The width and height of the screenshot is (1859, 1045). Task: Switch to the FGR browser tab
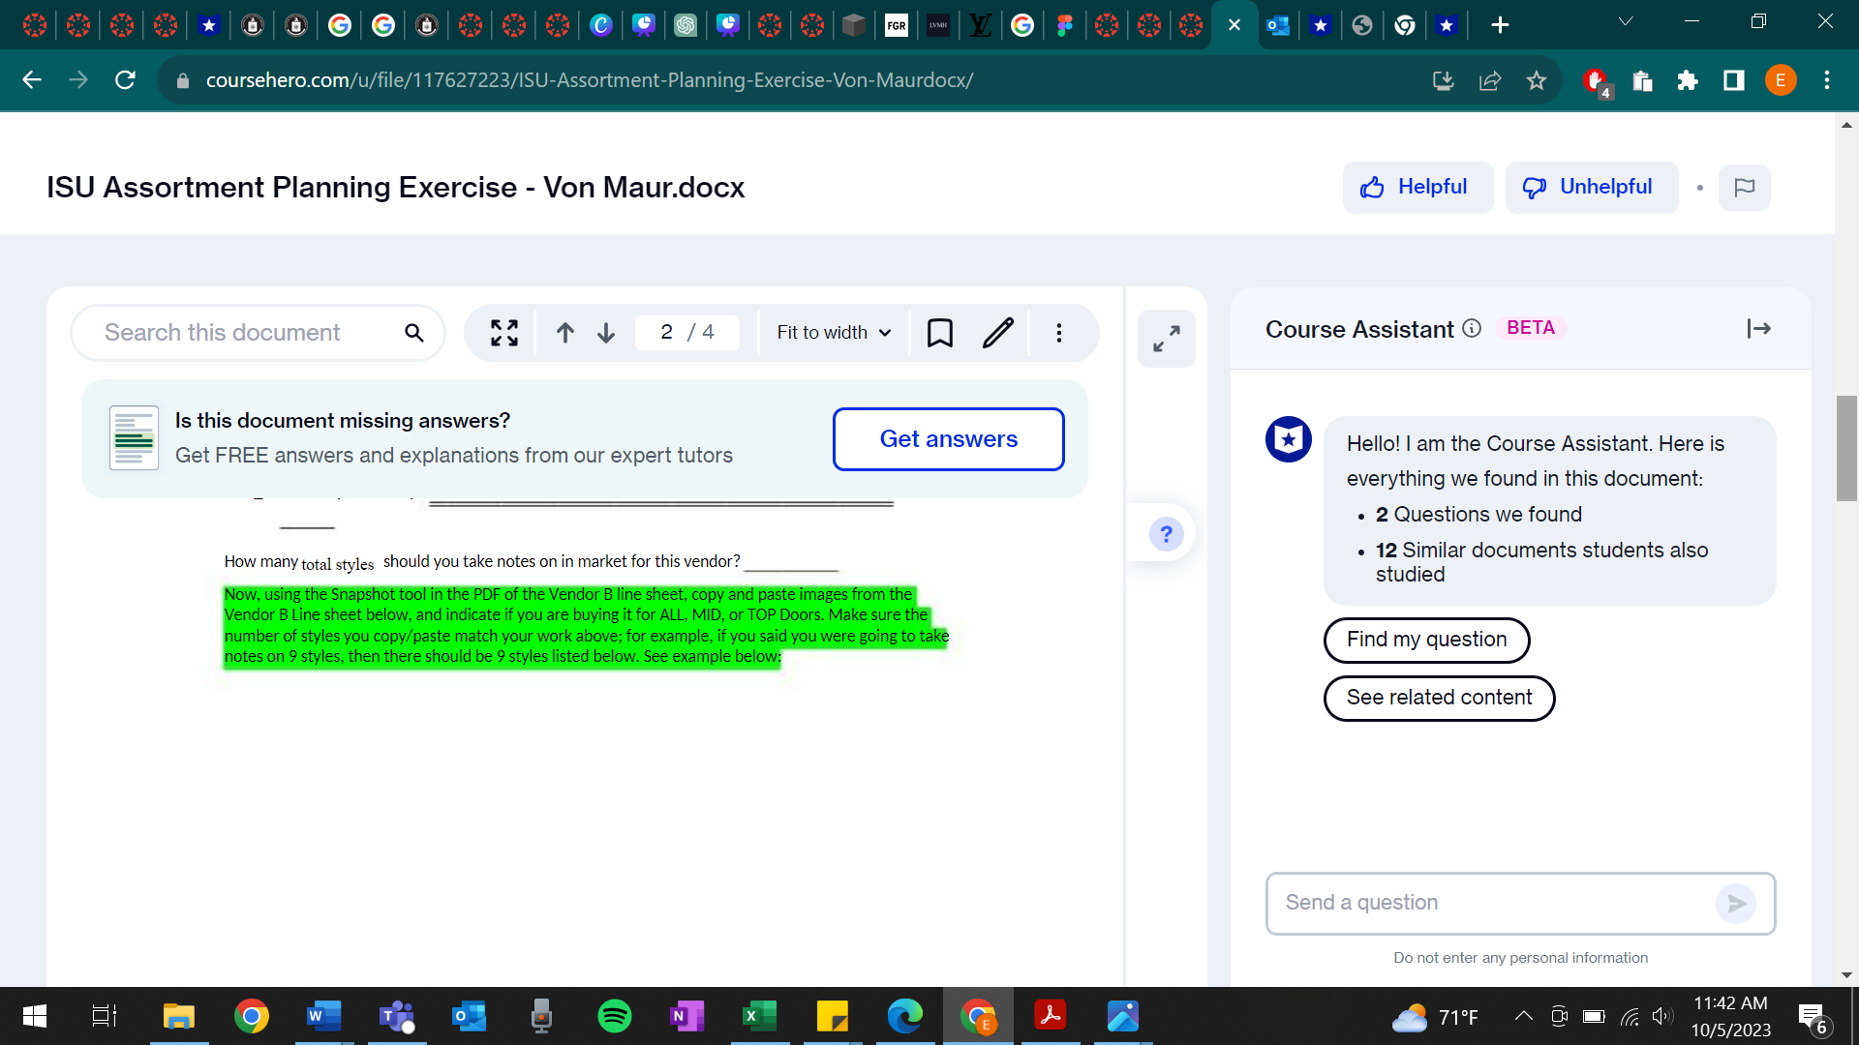click(897, 25)
